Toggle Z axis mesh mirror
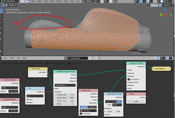Screen dimensions: 175x118 156,5
